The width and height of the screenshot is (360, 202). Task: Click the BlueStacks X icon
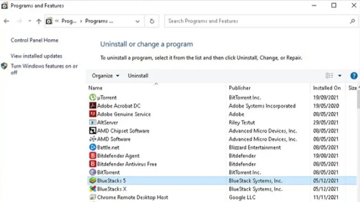(92, 189)
